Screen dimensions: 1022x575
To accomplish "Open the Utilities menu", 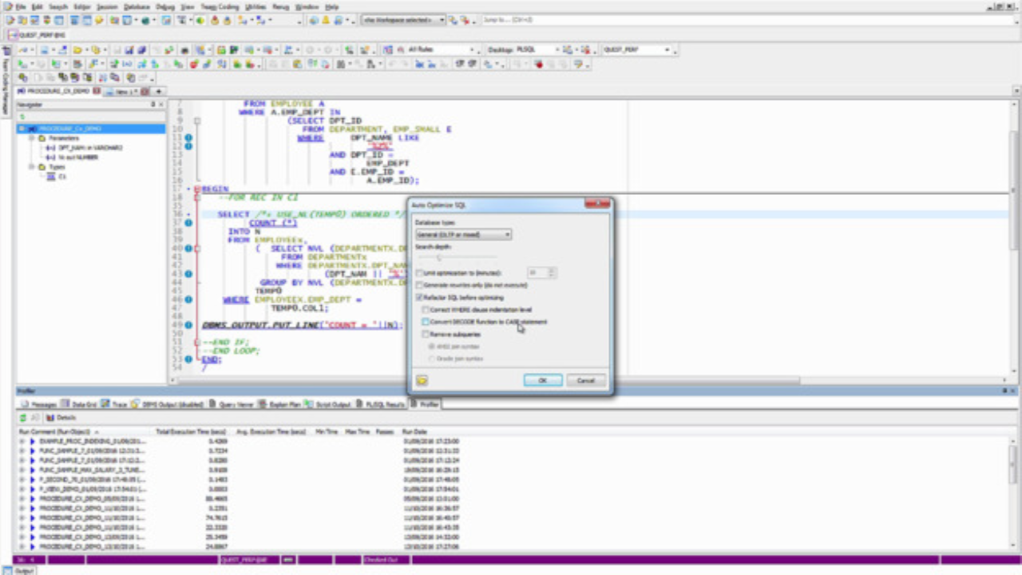I will [255, 6].
